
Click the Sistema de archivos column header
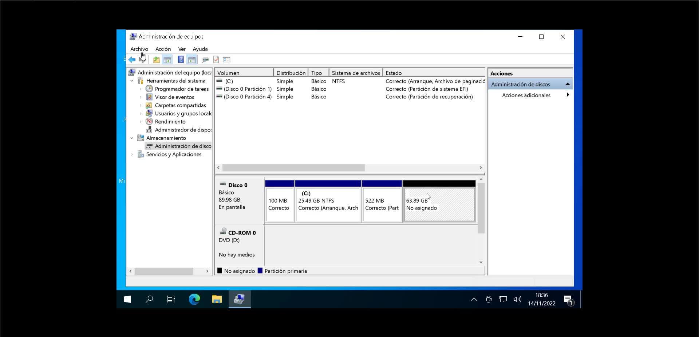click(355, 73)
